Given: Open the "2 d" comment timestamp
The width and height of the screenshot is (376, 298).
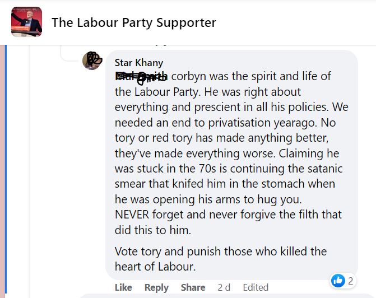Looking at the screenshot, I should 224,287.
